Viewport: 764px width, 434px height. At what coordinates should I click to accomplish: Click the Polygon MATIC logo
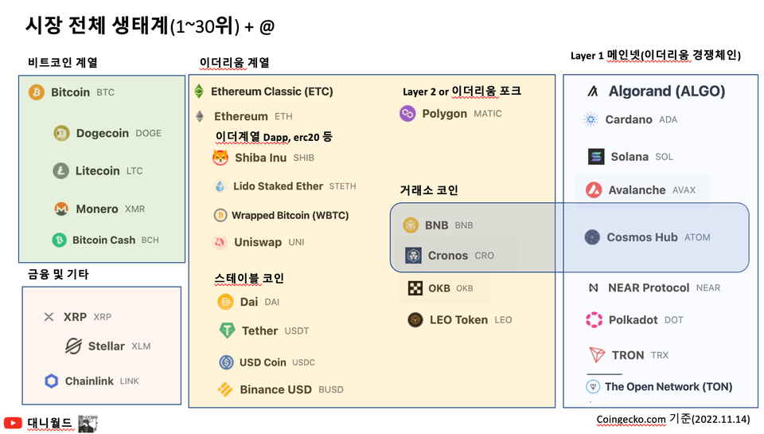408,114
